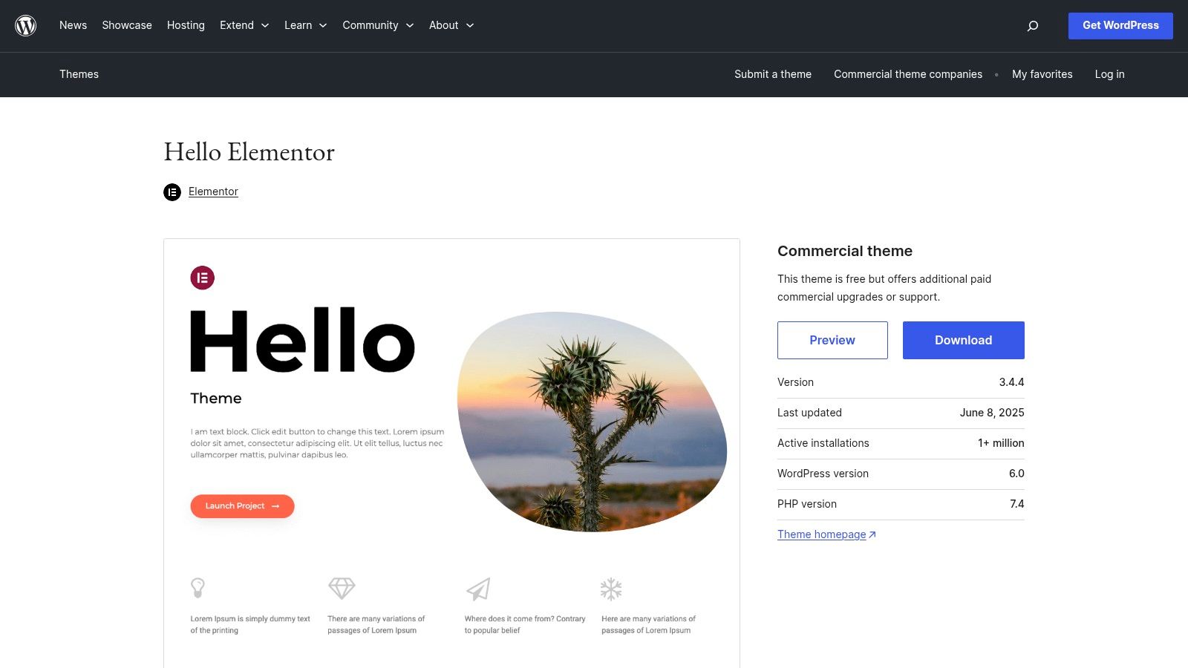Click the 'Where does it come from? Contrary' text
Viewport: 1188px width, 668px height.
click(525, 618)
